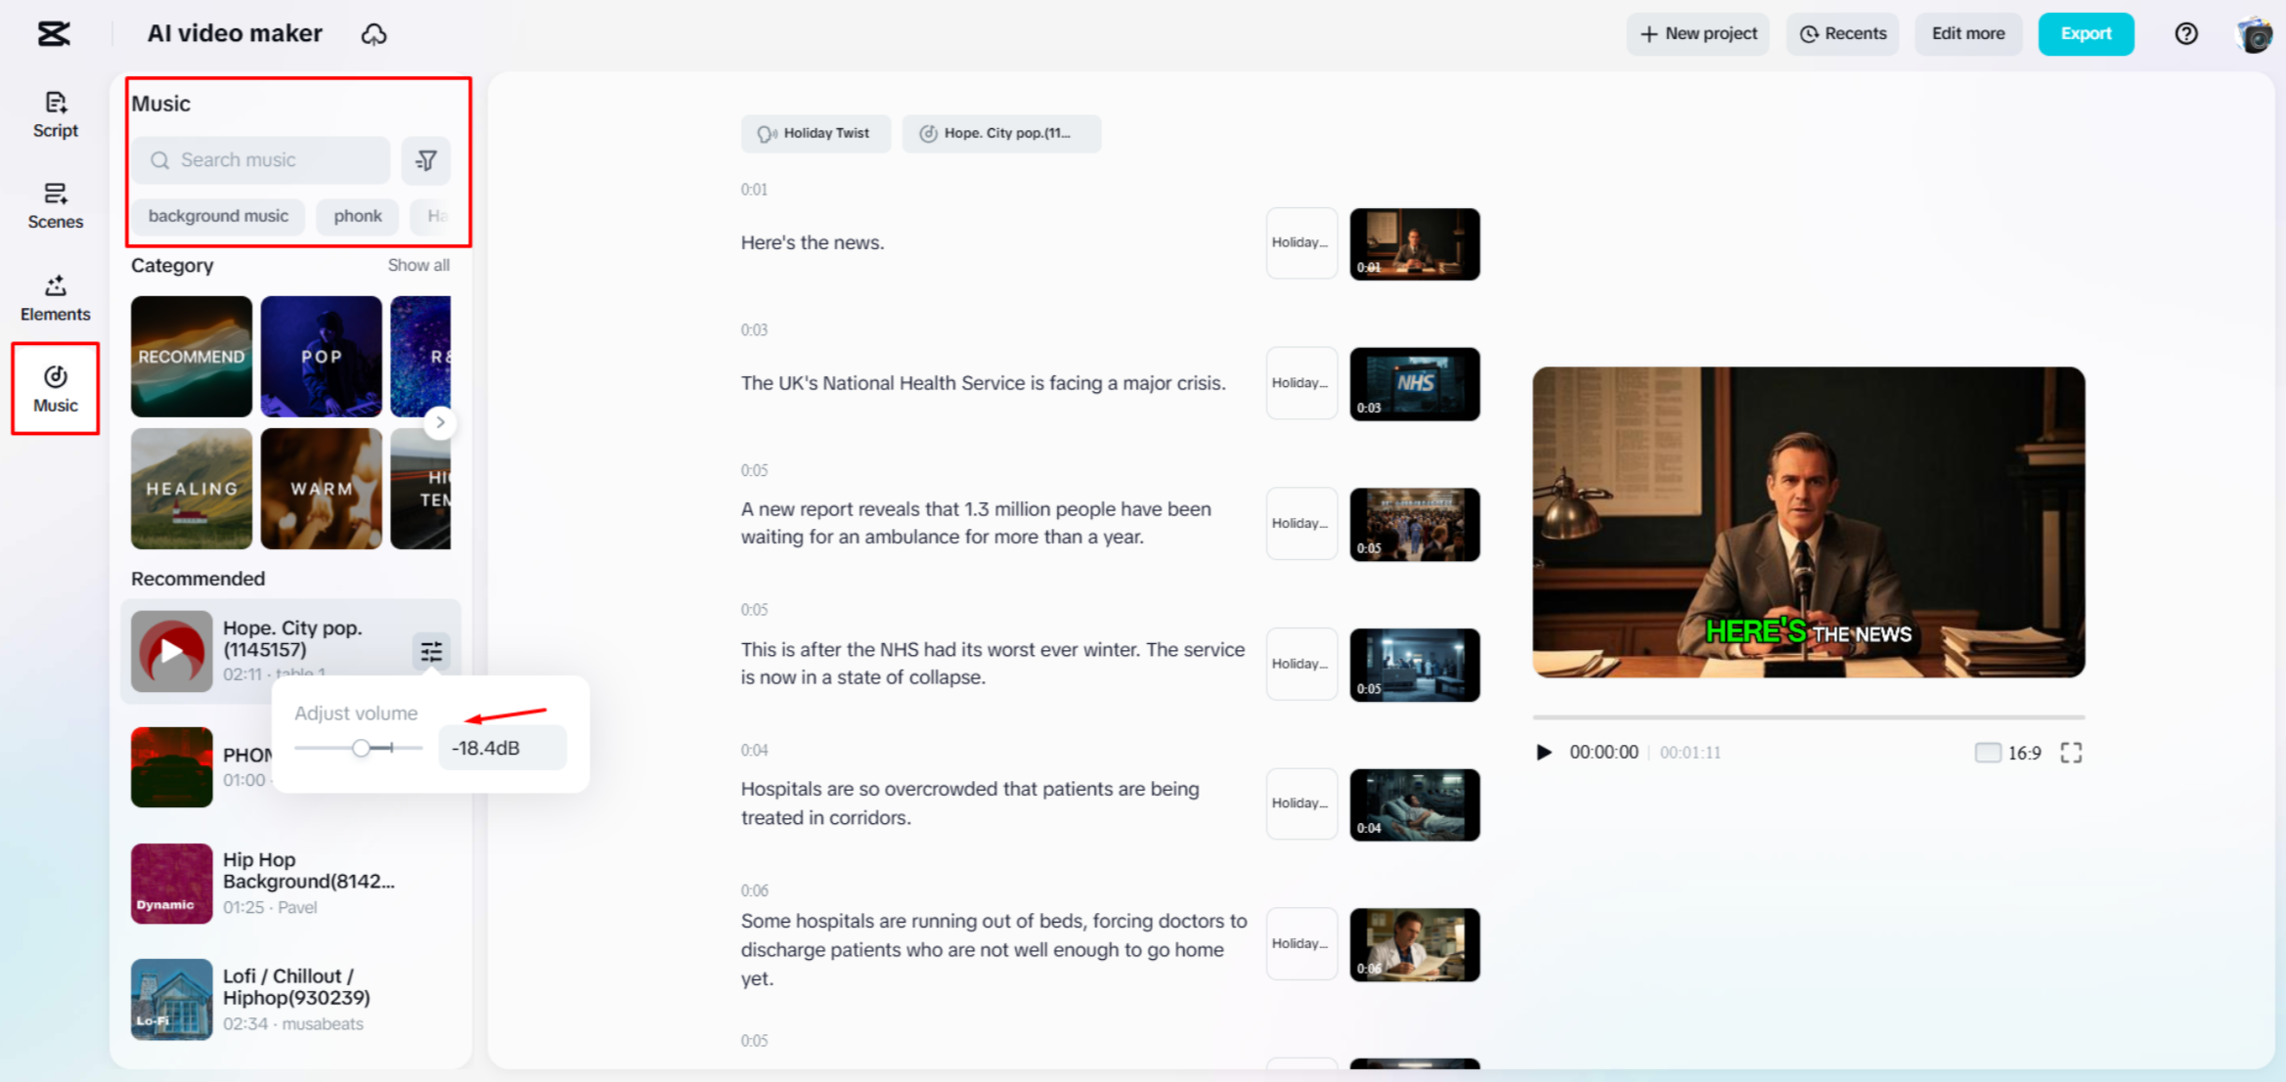Open the music filter icon
This screenshot has width=2286, height=1082.
[x=425, y=160]
